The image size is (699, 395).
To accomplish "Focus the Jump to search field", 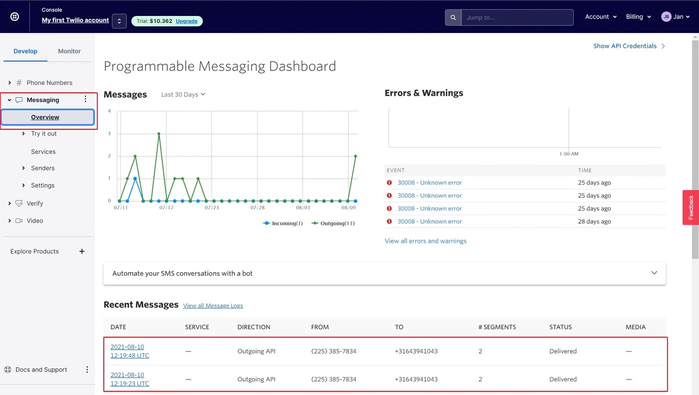I will (x=517, y=17).
